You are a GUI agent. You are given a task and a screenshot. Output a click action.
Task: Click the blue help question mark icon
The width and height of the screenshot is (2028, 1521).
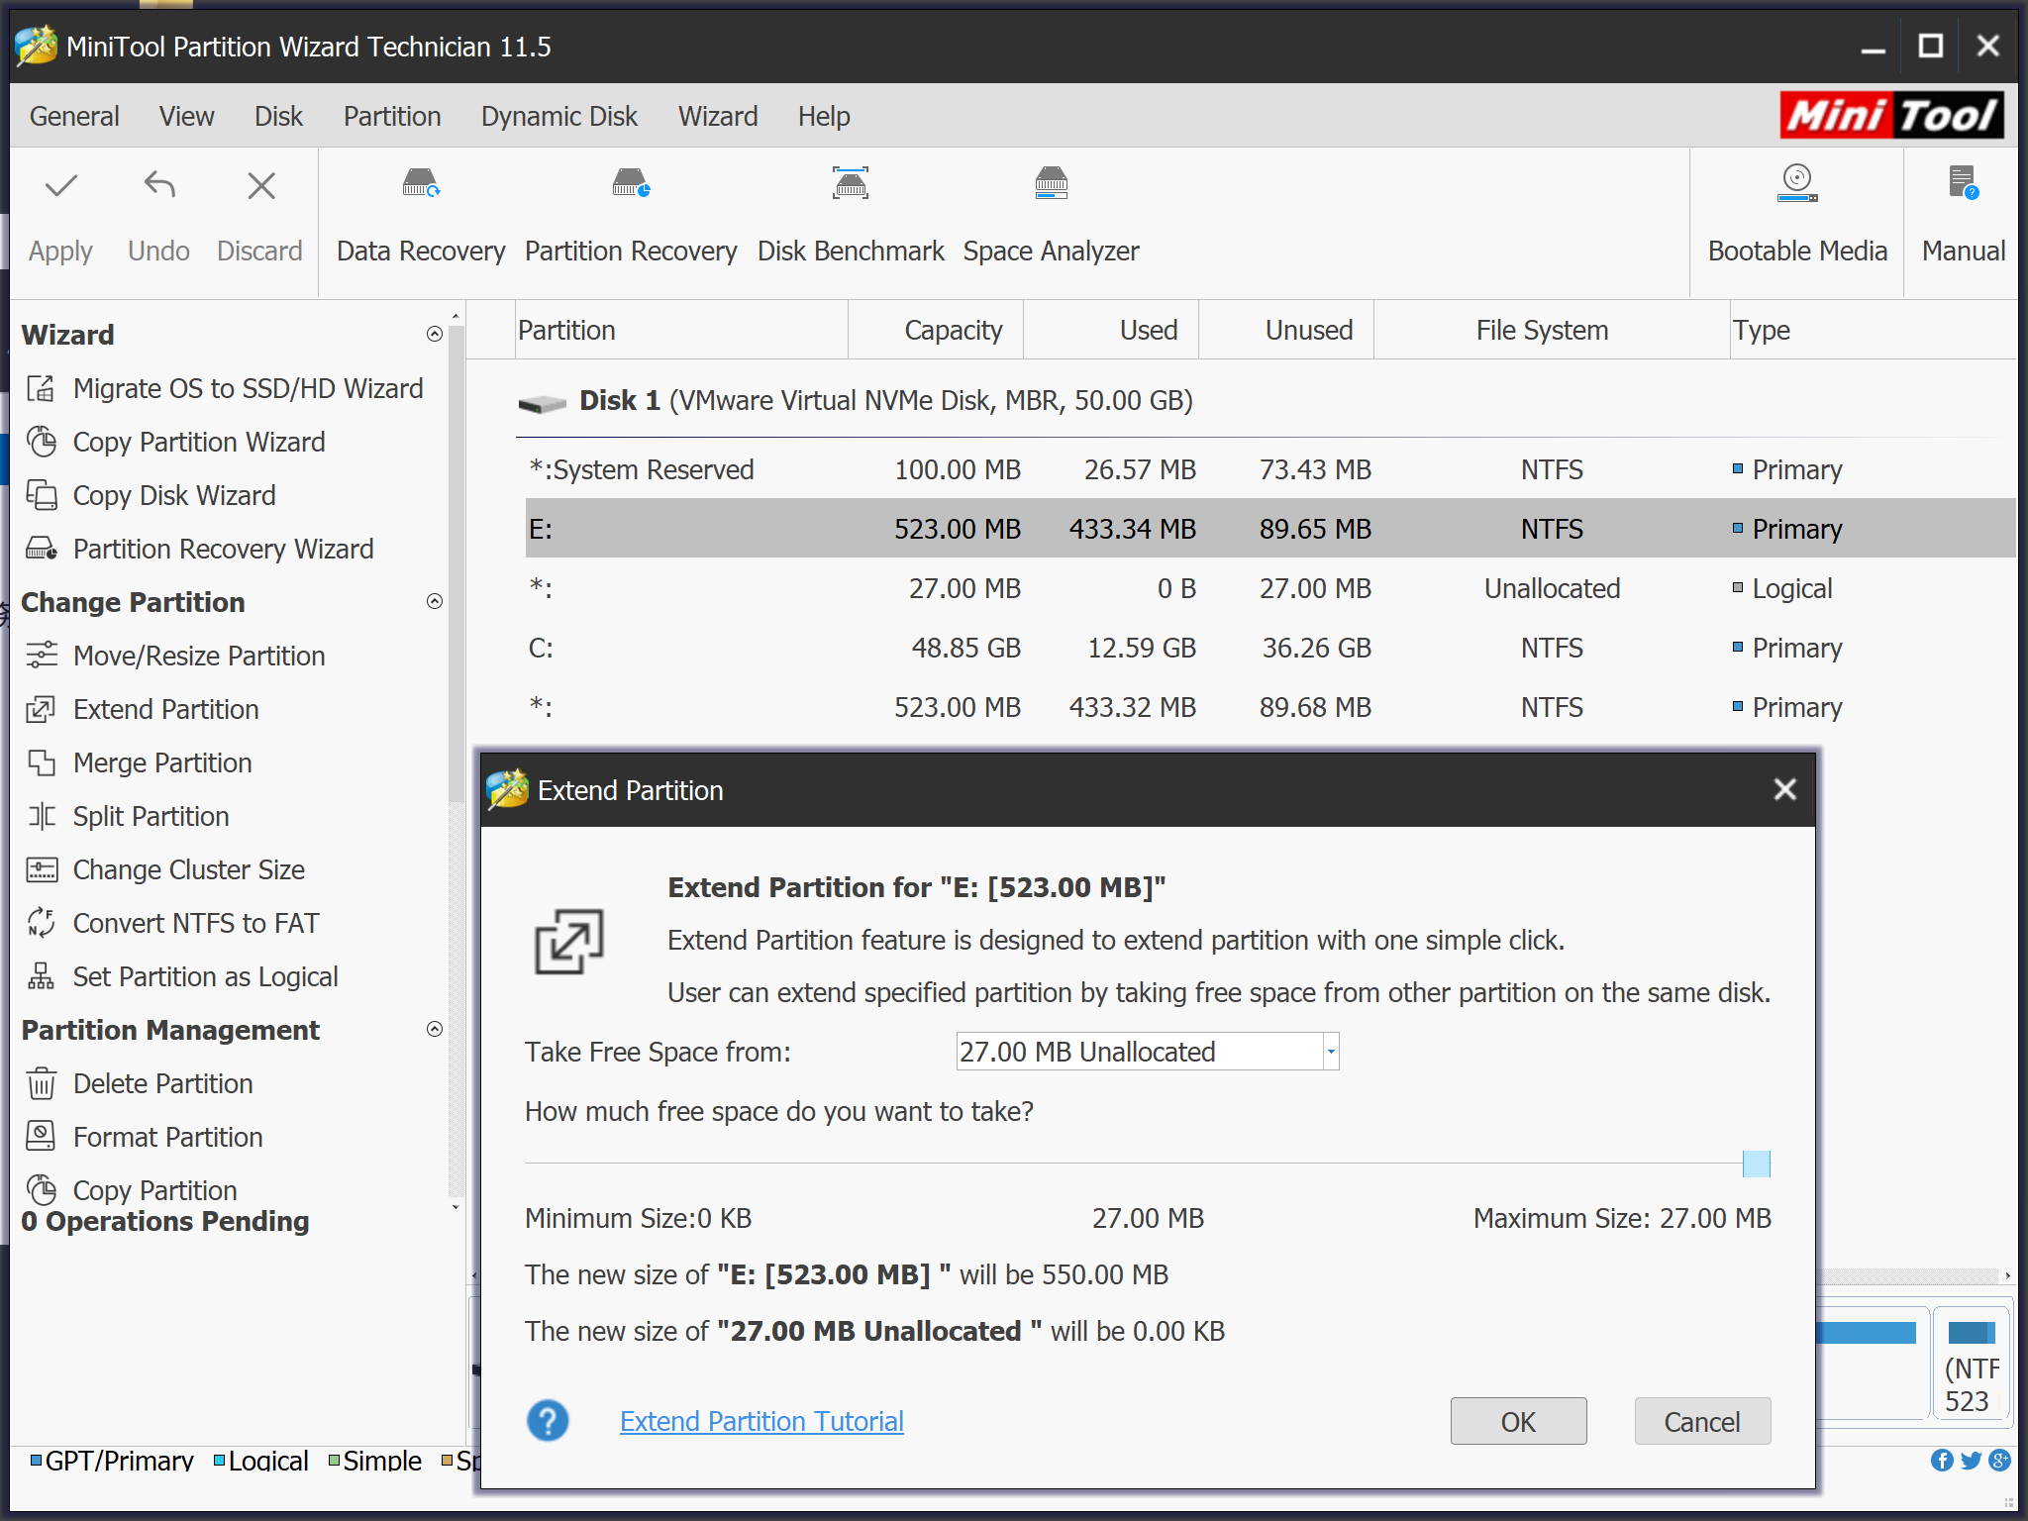point(548,1421)
